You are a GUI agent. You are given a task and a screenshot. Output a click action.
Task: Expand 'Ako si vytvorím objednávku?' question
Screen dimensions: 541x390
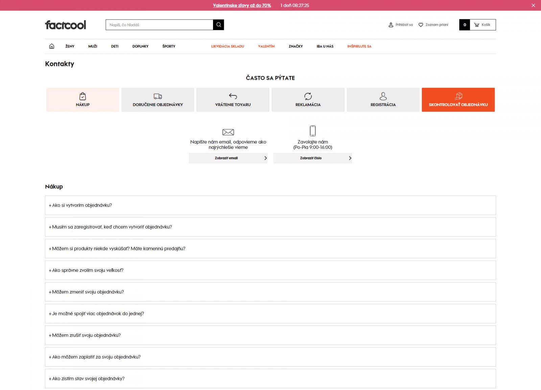(x=82, y=205)
